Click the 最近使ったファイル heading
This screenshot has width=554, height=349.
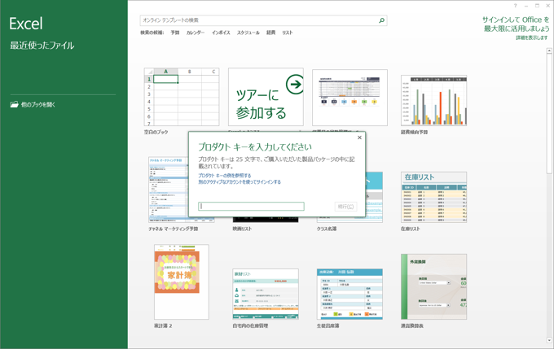(x=42, y=46)
